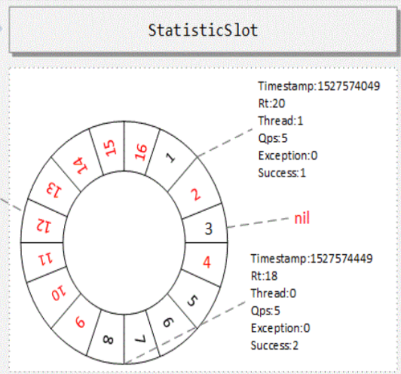
Task: Select ring segment numbered 15
Action: [111, 148]
